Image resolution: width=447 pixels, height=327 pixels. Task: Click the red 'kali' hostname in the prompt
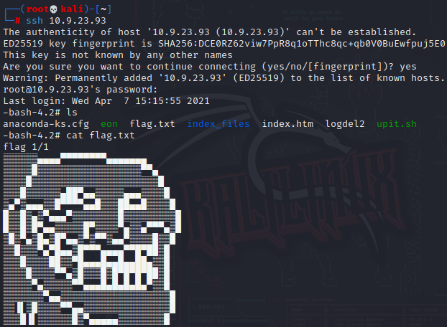[x=72, y=9]
